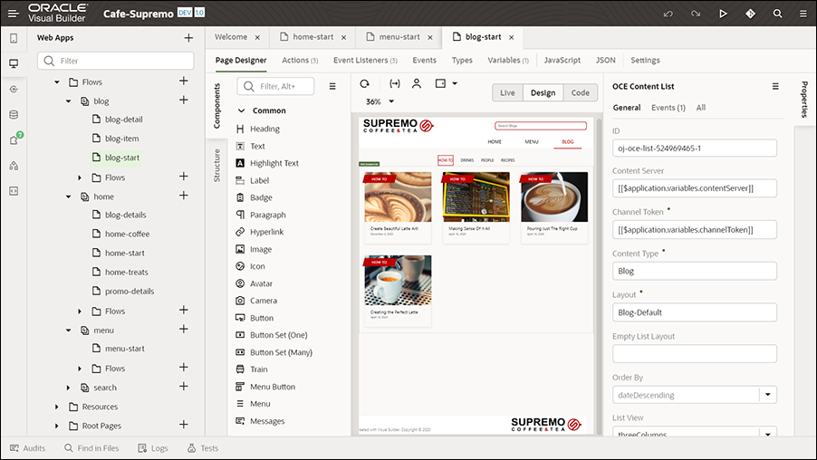This screenshot has height=460, width=817.
Task: Switch canvas to Live mode
Action: coord(507,92)
